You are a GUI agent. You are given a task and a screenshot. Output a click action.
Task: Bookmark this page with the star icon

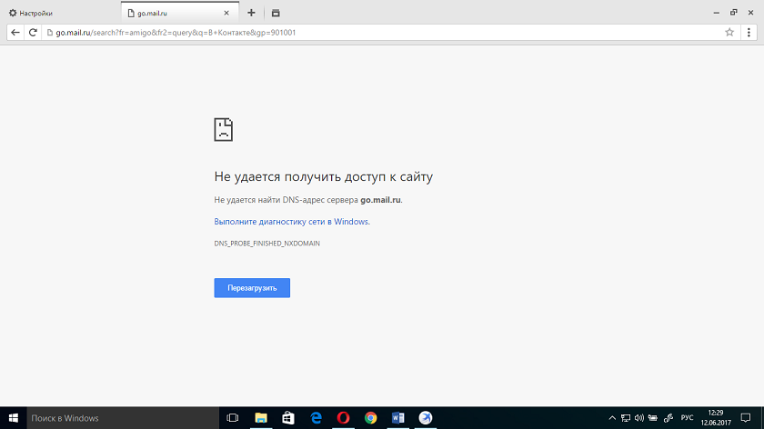tap(729, 33)
